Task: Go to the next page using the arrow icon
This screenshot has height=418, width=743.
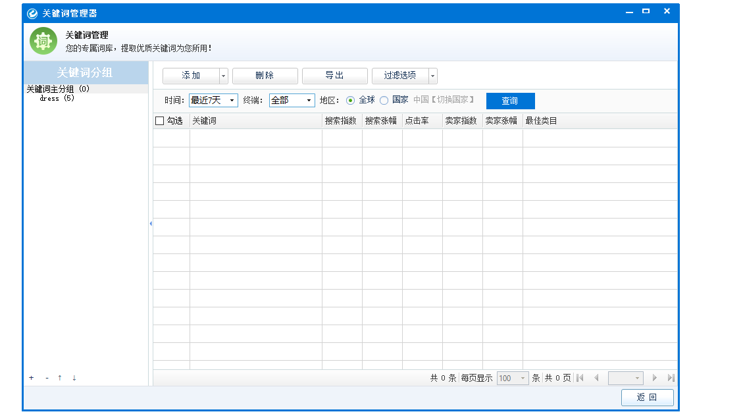Action: [x=654, y=378]
